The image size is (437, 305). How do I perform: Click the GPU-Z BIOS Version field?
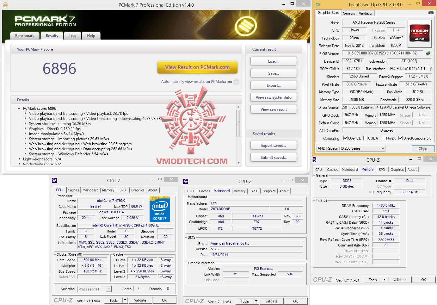[x=383, y=53]
